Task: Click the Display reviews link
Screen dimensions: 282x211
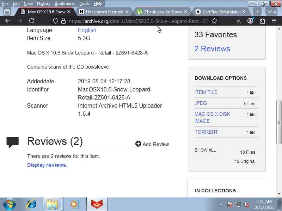Action: pyautogui.click(x=47, y=165)
